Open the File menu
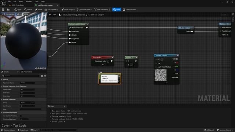This screenshot has width=235, height=132. click(x=9, y=1)
